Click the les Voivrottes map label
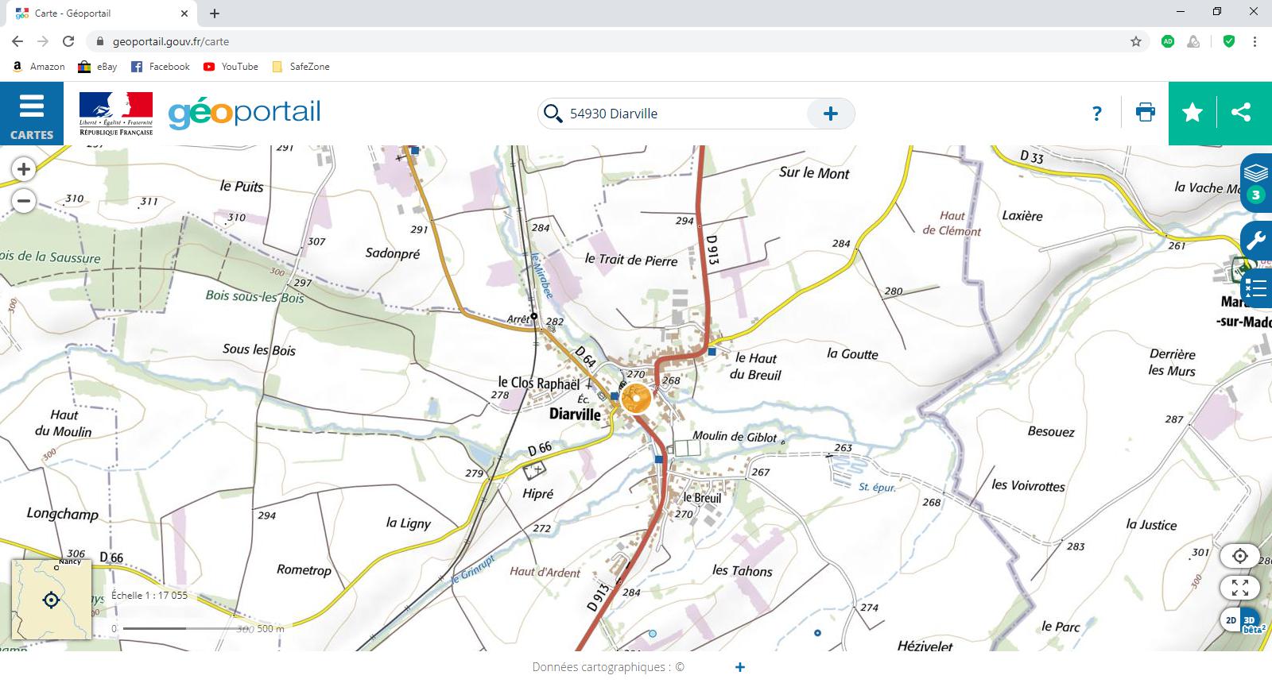Image resolution: width=1272 pixels, height=683 pixels. 1028,485
